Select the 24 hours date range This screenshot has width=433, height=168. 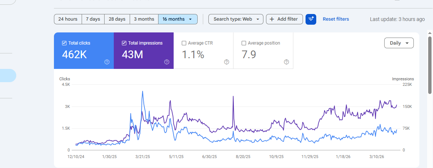(x=68, y=19)
